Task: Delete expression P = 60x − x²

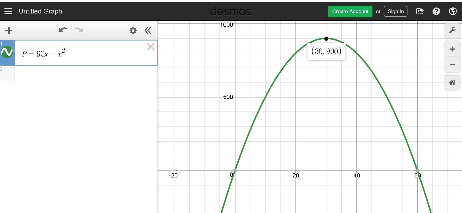Action: 150,47
